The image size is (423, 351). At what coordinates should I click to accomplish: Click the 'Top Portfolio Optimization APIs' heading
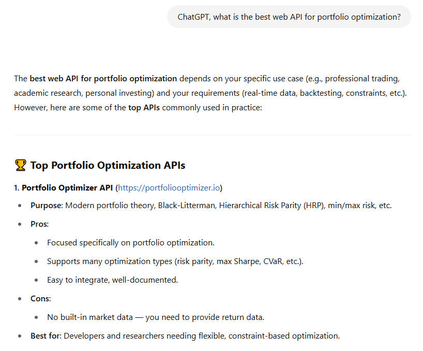pyautogui.click(x=108, y=165)
